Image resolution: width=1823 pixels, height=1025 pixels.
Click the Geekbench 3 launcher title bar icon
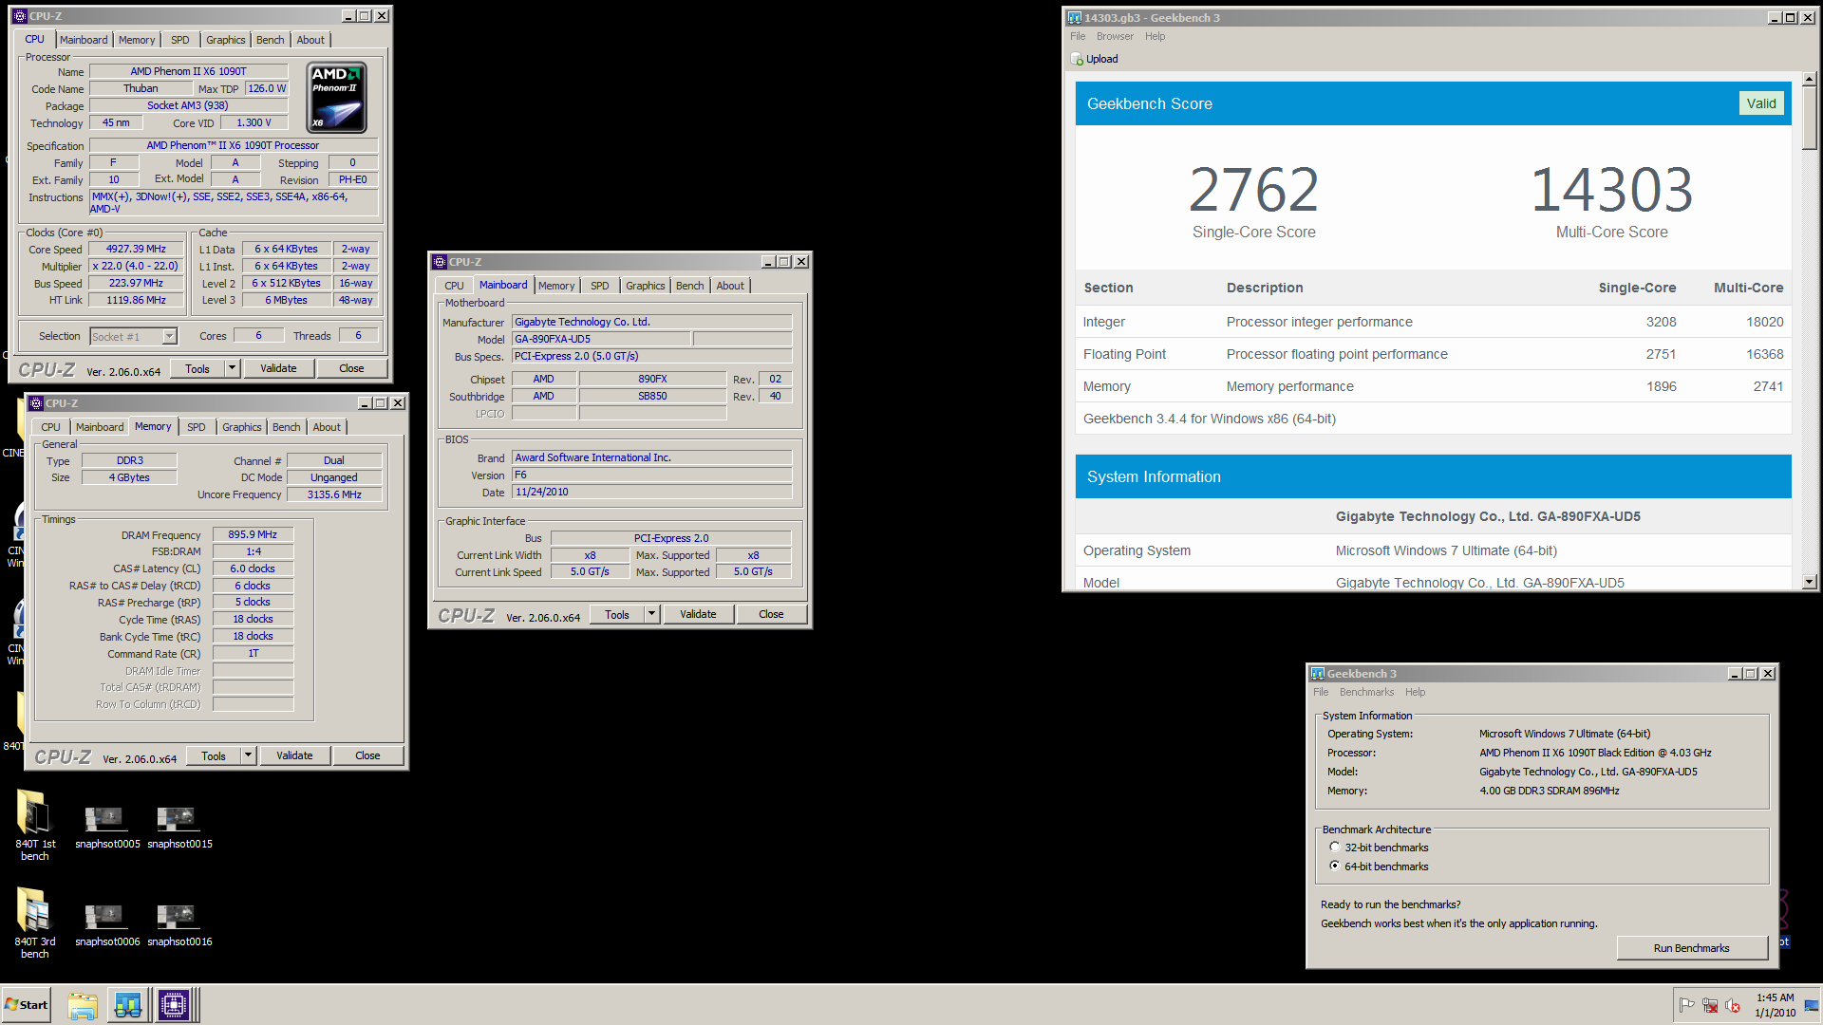[1317, 674]
